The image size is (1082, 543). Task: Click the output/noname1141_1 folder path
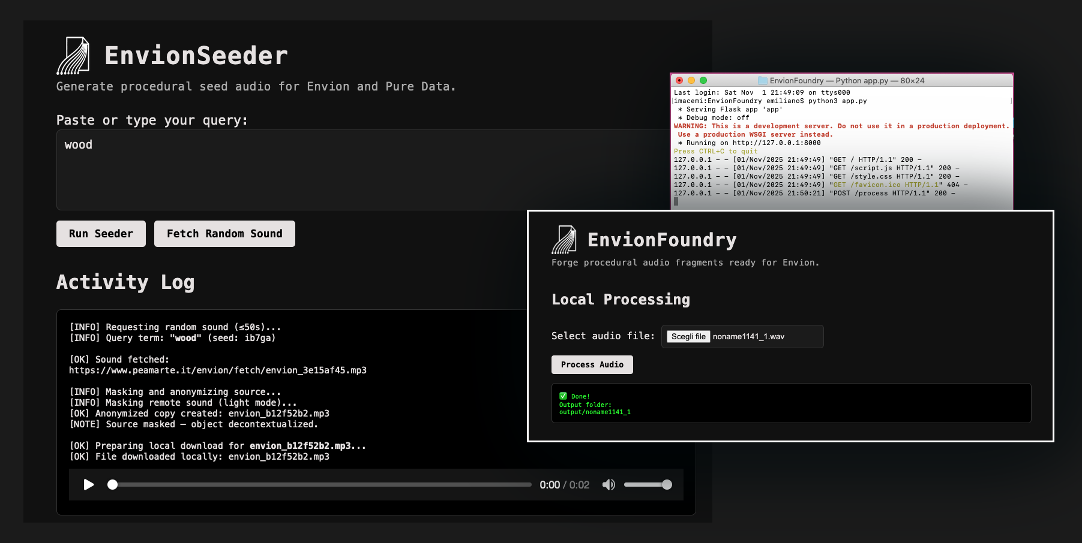coord(594,412)
